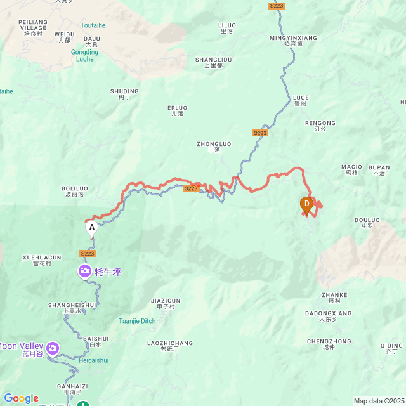Click the white route marker A
406x406 pixels.
(91, 229)
